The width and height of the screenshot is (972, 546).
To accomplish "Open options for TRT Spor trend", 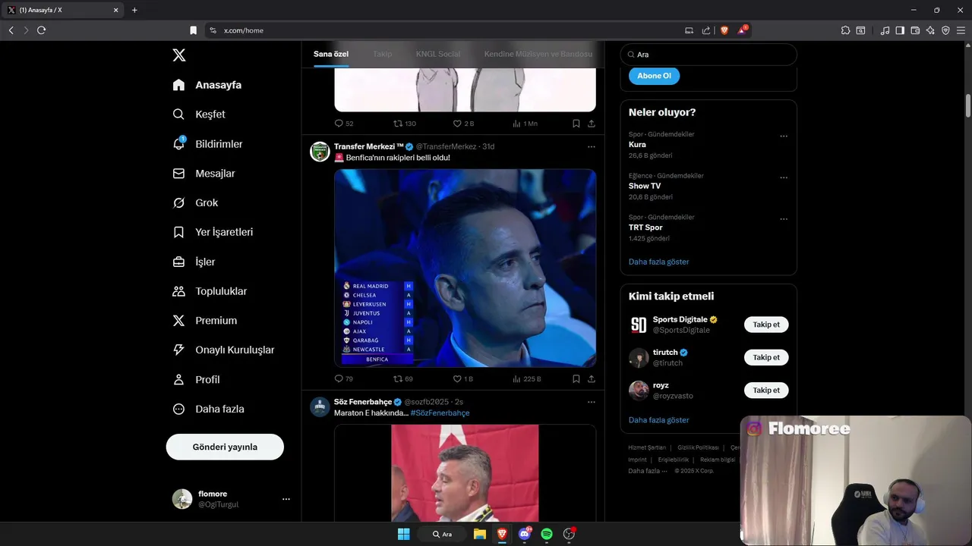I will click(x=784, y=219).
